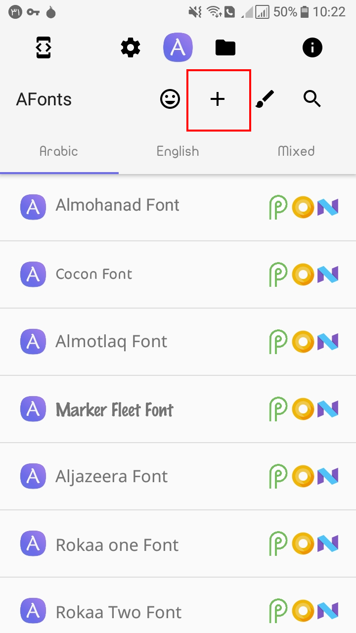Tap the purple AFonts logo icon
The width and height of the screenshot is (356, 633).
pos(178,47)
